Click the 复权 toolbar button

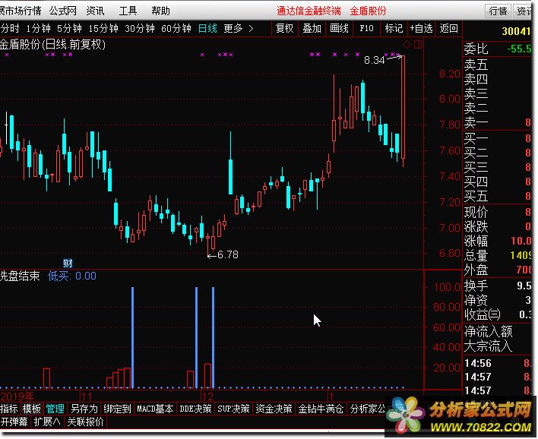point(284,28)
